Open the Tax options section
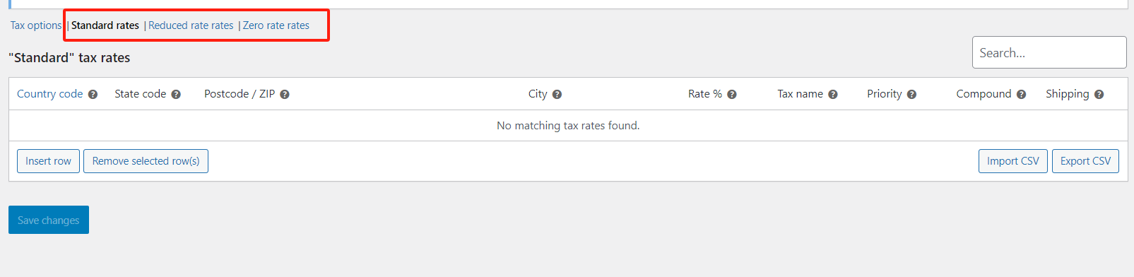The height and width of the screenshot is (277, 1134). (36, 25)
